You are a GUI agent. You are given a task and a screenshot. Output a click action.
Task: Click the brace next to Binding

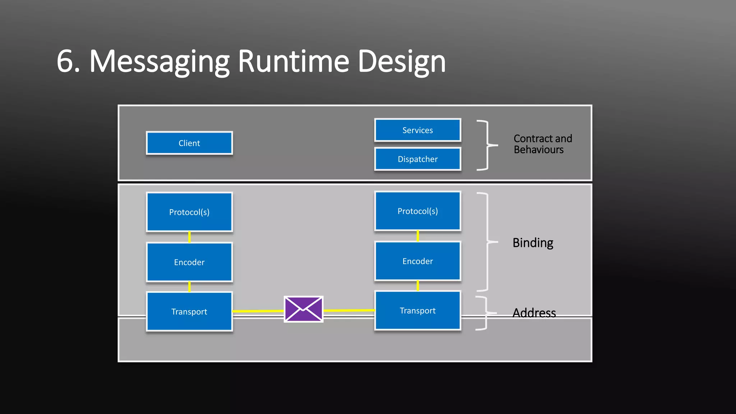(487, 242)
